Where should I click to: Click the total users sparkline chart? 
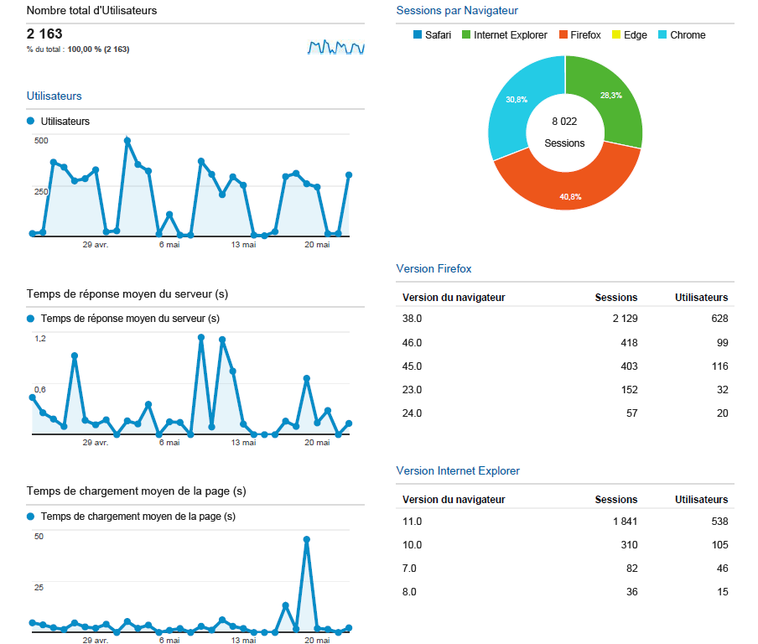click(x=335, y=47)
